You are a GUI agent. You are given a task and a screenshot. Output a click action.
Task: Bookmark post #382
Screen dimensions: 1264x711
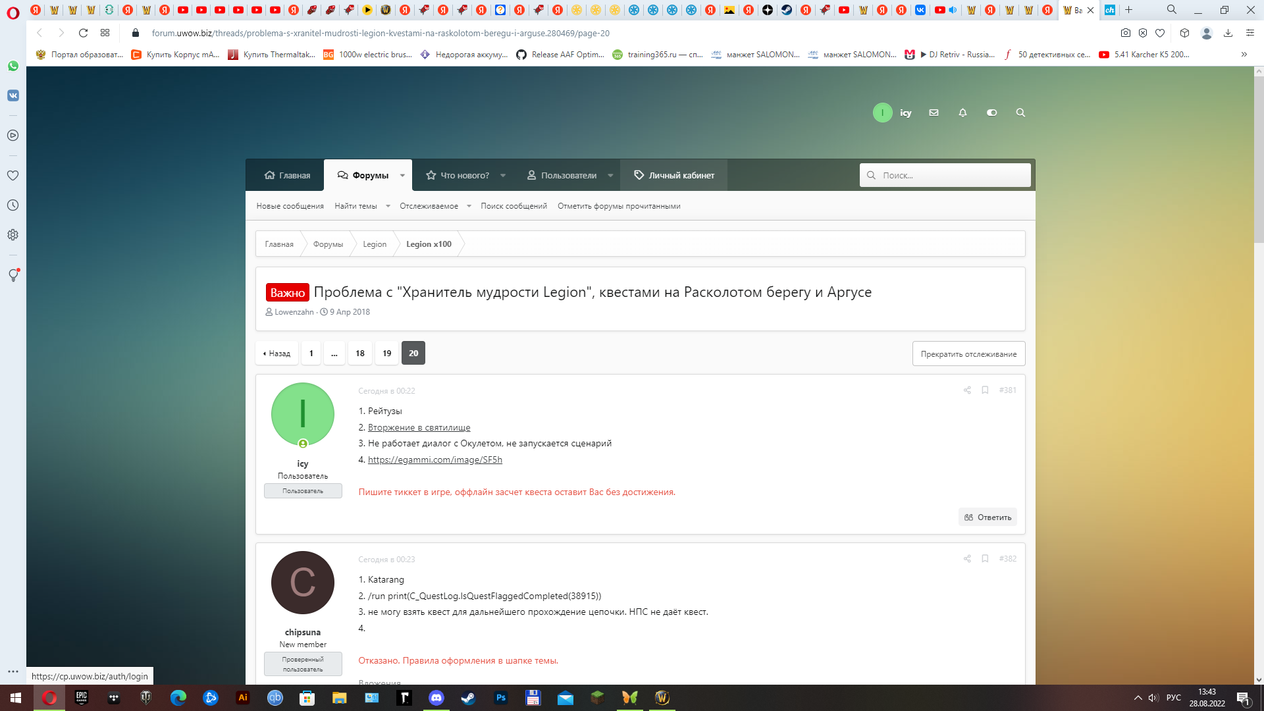pos(985,559)
